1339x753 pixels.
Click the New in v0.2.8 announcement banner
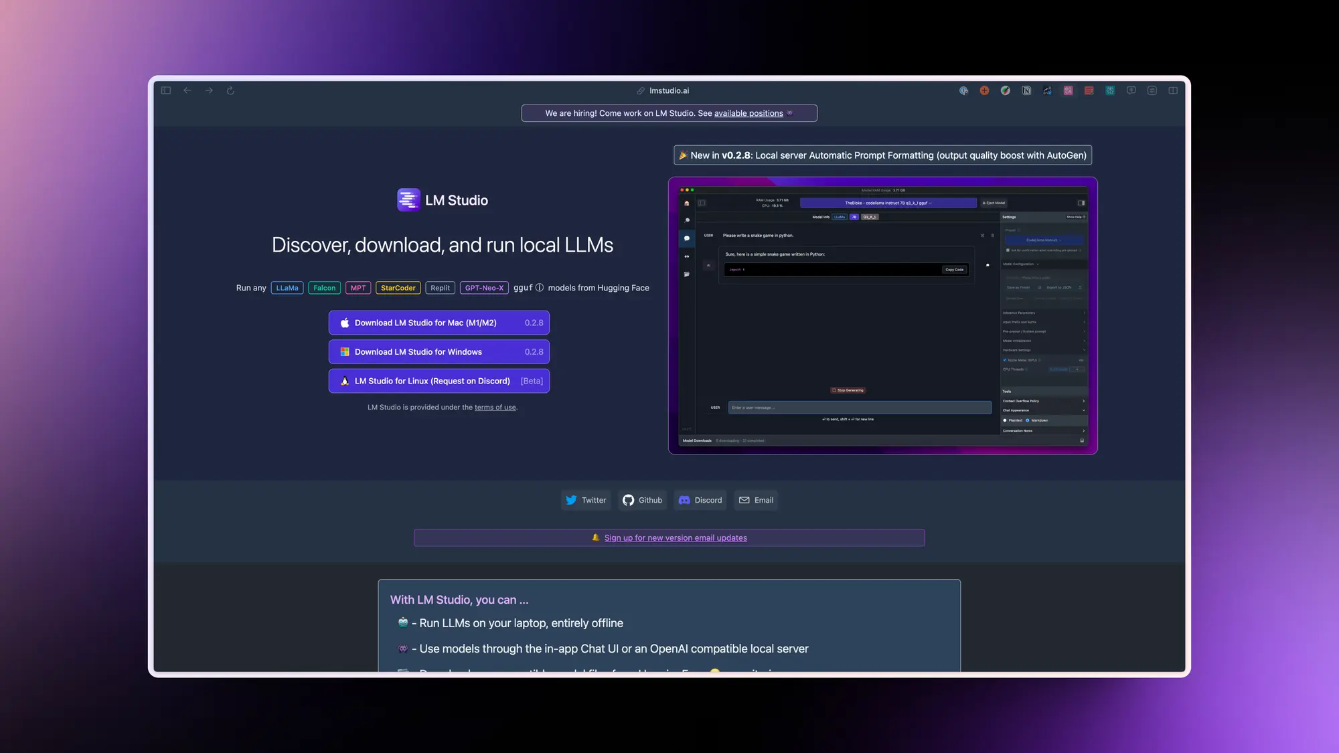(x=882, y=155)
